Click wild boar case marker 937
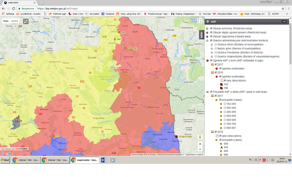292x177 pixels. point(54,136)
